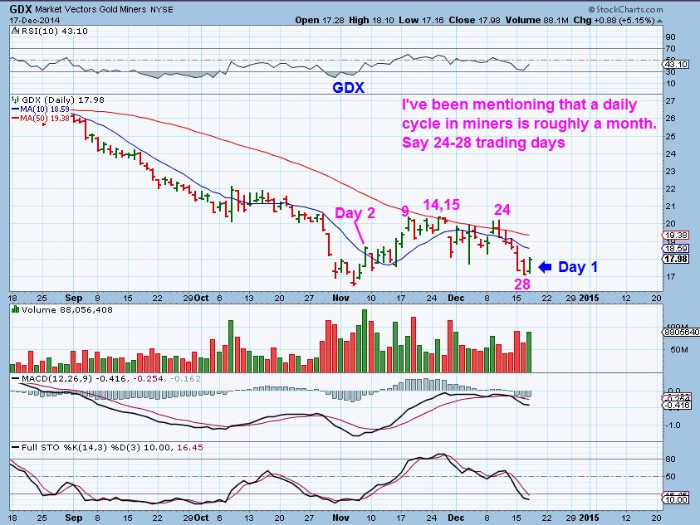The image size is (700, 525).
Task: Click the stochastic 10.00 value tag
Action: click(677, 499)
